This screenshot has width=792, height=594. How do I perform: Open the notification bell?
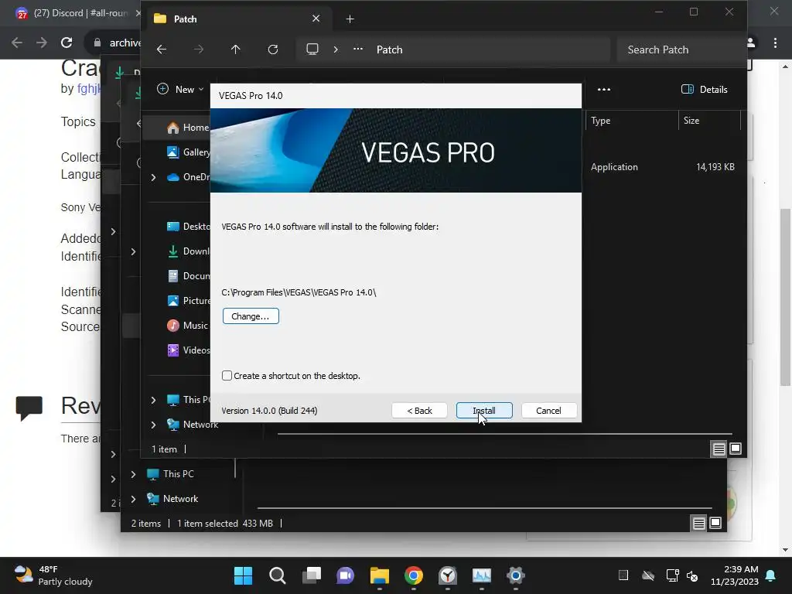(771, 575)
